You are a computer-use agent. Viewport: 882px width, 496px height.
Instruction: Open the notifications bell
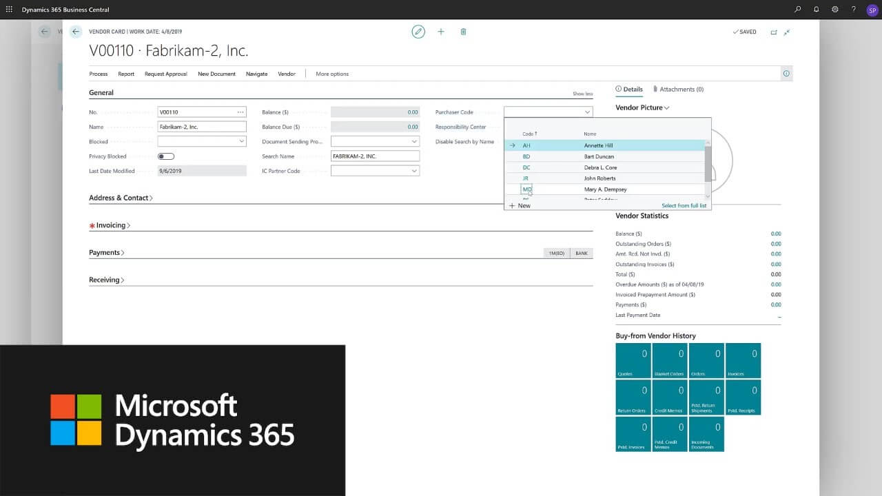tap(817, 10)
